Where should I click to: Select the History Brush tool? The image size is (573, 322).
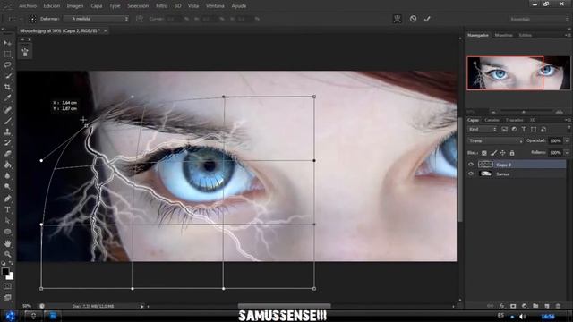tap(7, 142)
